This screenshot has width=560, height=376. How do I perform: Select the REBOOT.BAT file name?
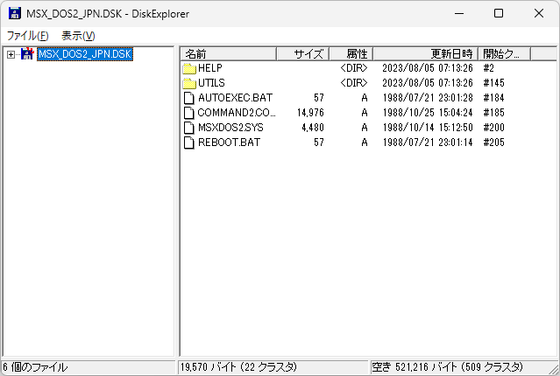click(230, 143)
